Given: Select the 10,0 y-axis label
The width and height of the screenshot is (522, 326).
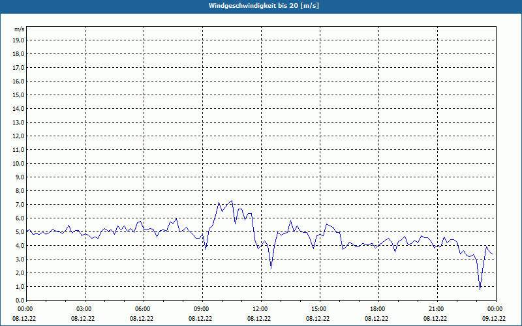Looking at the screenshot, I should tap(18, 164).
